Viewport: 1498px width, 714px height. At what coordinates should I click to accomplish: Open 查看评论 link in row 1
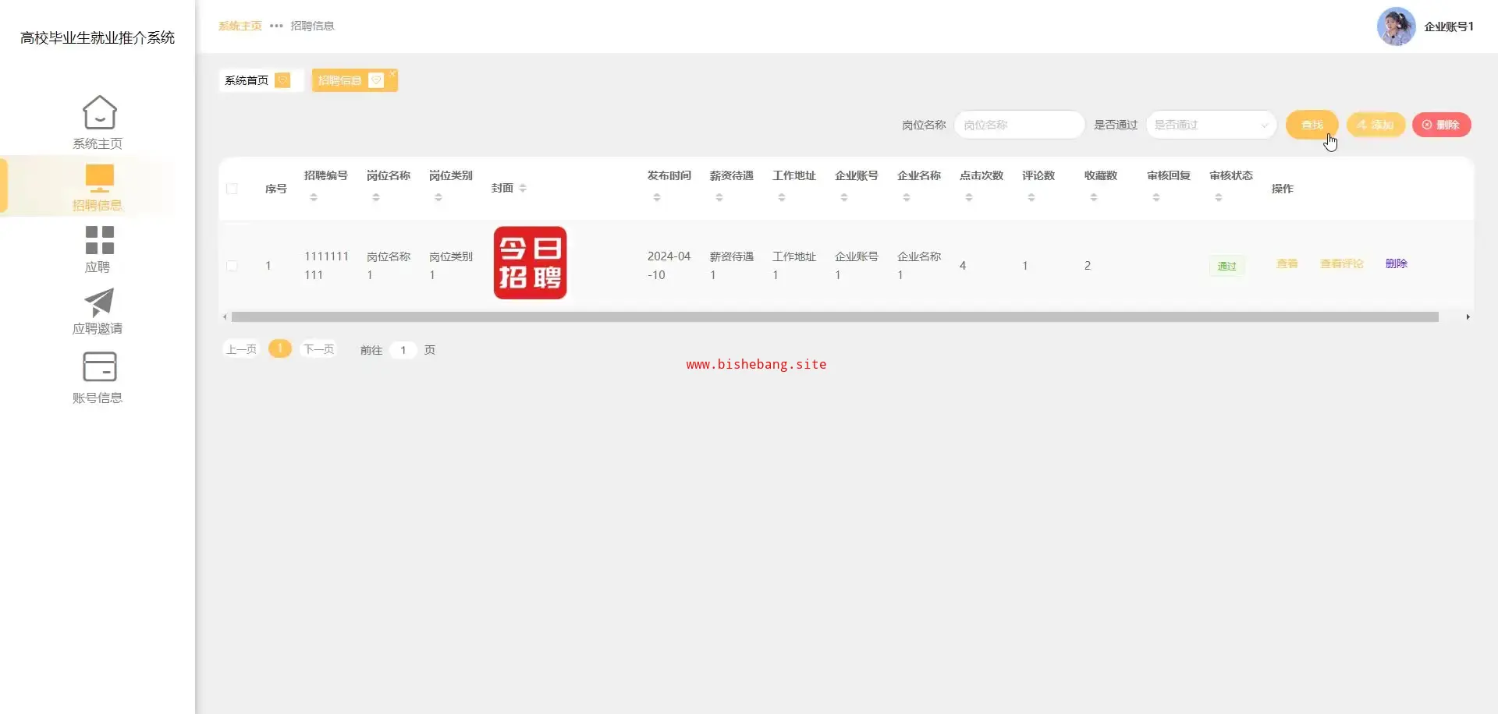[x=1341, y=264]
